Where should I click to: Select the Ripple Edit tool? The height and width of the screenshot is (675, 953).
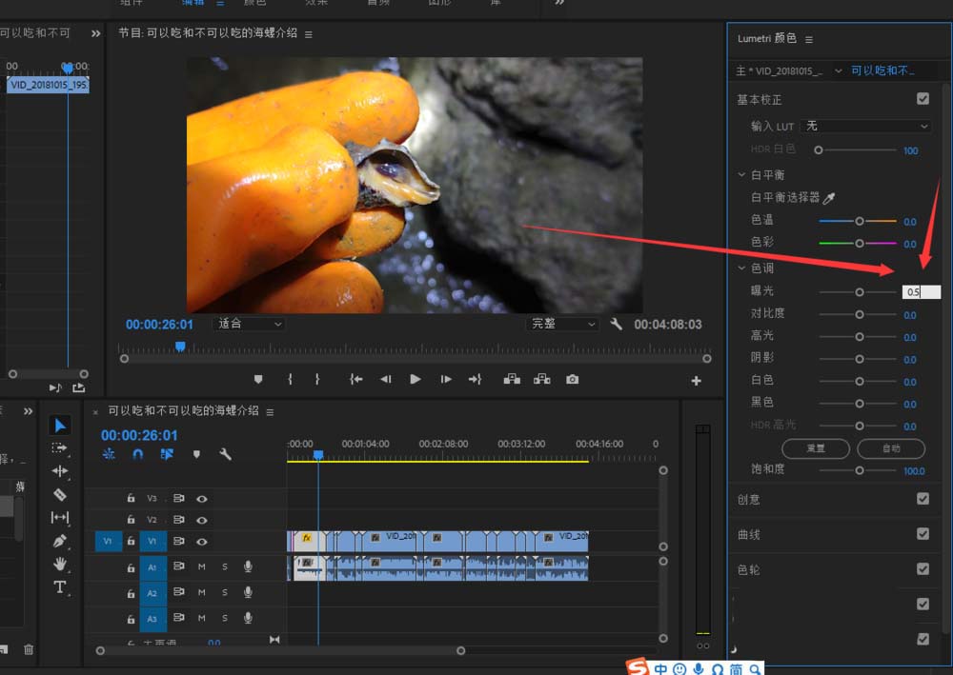click(x=59, y=471)
